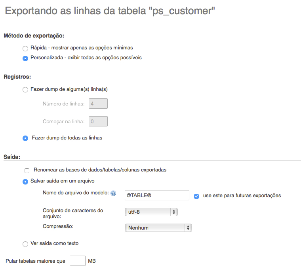Viewport: 301px width, 275px height.
Task: Select Personalizada export method radio button
Action: pos(25,58)
